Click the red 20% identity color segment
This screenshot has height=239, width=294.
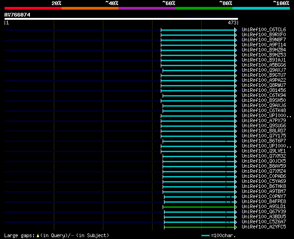33,8
